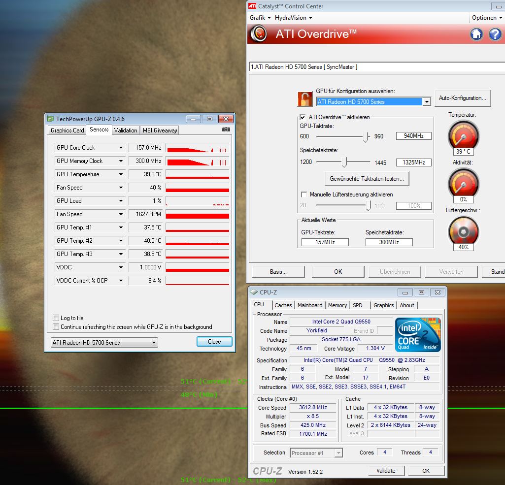Screen dimensions: 505x485
Task: Open the Grafik menu
Action: [260, 18]
